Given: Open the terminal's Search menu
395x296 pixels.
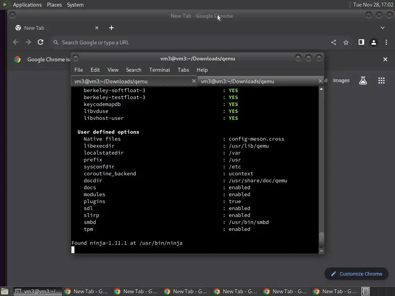Looking at the screenshot, I should click(x=133, y=70).
